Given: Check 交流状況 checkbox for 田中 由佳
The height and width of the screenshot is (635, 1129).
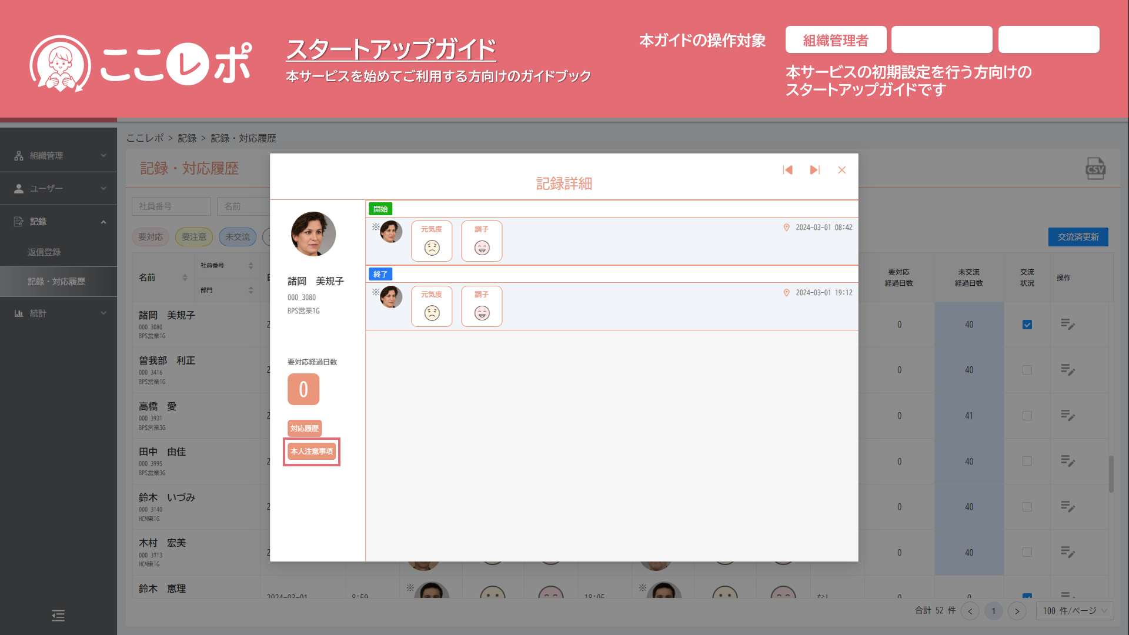Looking at the screenshot, I should (x=1027, y=462).
